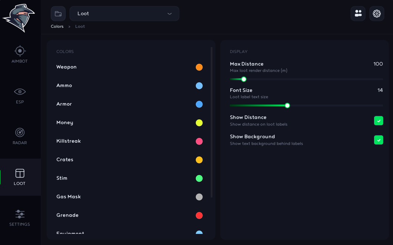The height and width of the screenshot is (245, 393).
Task: Open the Aimbot crosshair section
Action: coord(20,51)
